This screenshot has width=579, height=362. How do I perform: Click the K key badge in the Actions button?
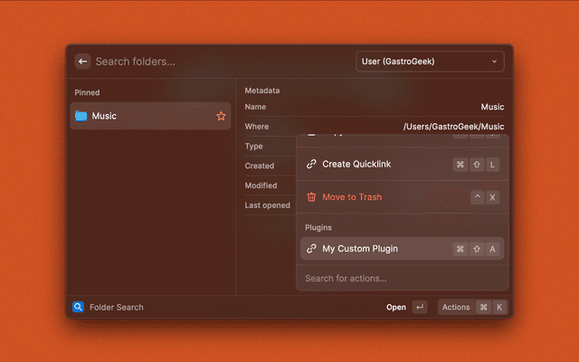pyautogui.click(x=499, y=307)
